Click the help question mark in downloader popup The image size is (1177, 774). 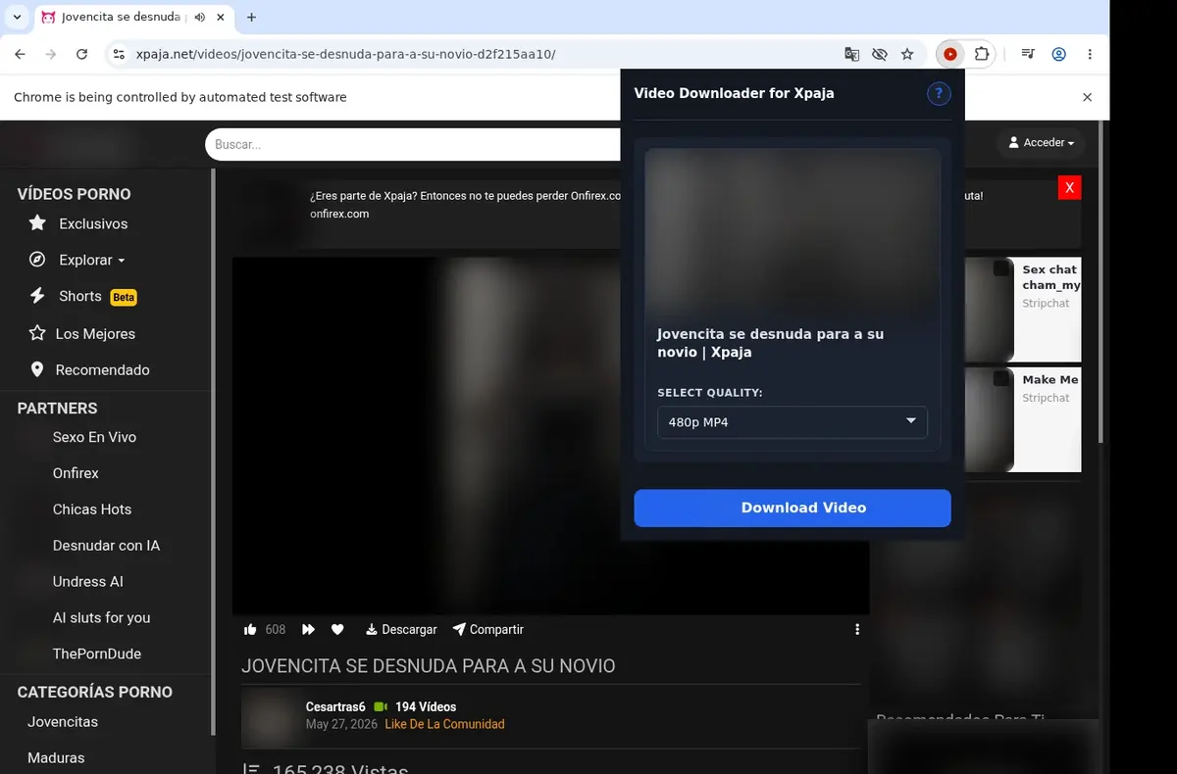point(939,93)
